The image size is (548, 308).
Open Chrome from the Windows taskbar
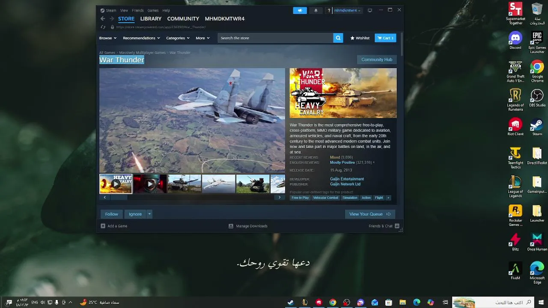click(x=333, y=302)
